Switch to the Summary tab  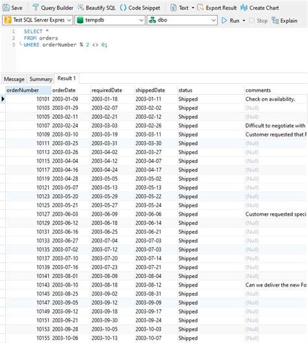[41, 79]
